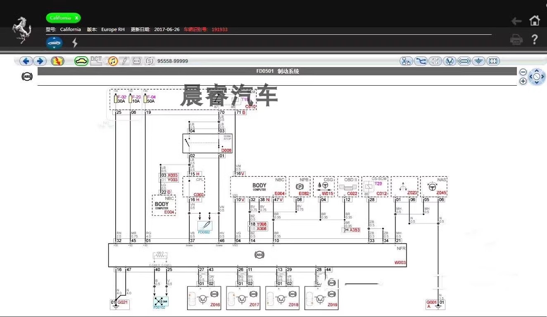Click the four-quadrant connectors icon

click(x=435, y=61)
